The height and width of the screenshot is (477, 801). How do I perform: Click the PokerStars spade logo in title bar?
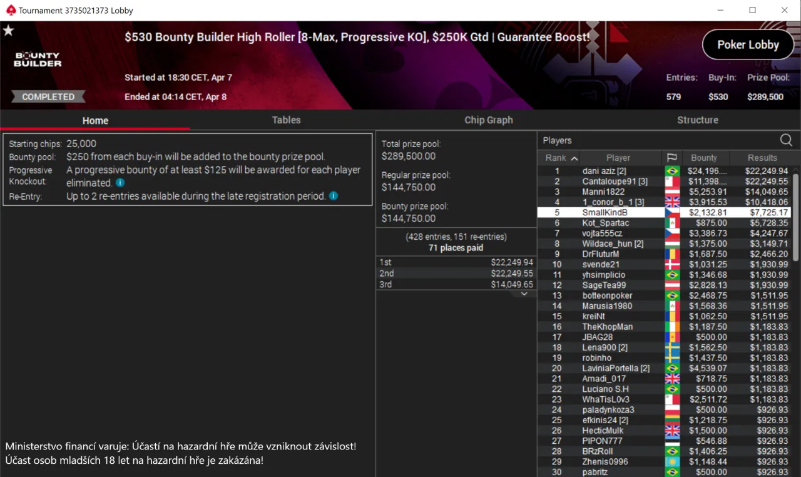pyautogui.click(x=11, y=10)
